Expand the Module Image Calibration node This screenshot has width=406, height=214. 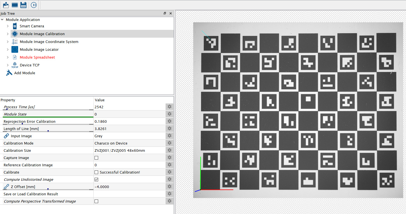[x=8, y=34]
